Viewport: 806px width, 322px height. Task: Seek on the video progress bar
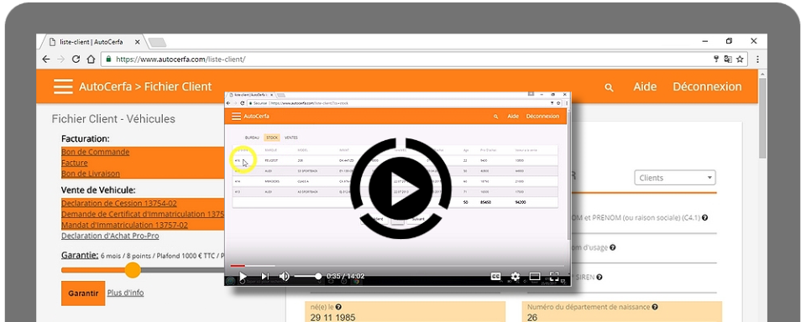point(397,266)
